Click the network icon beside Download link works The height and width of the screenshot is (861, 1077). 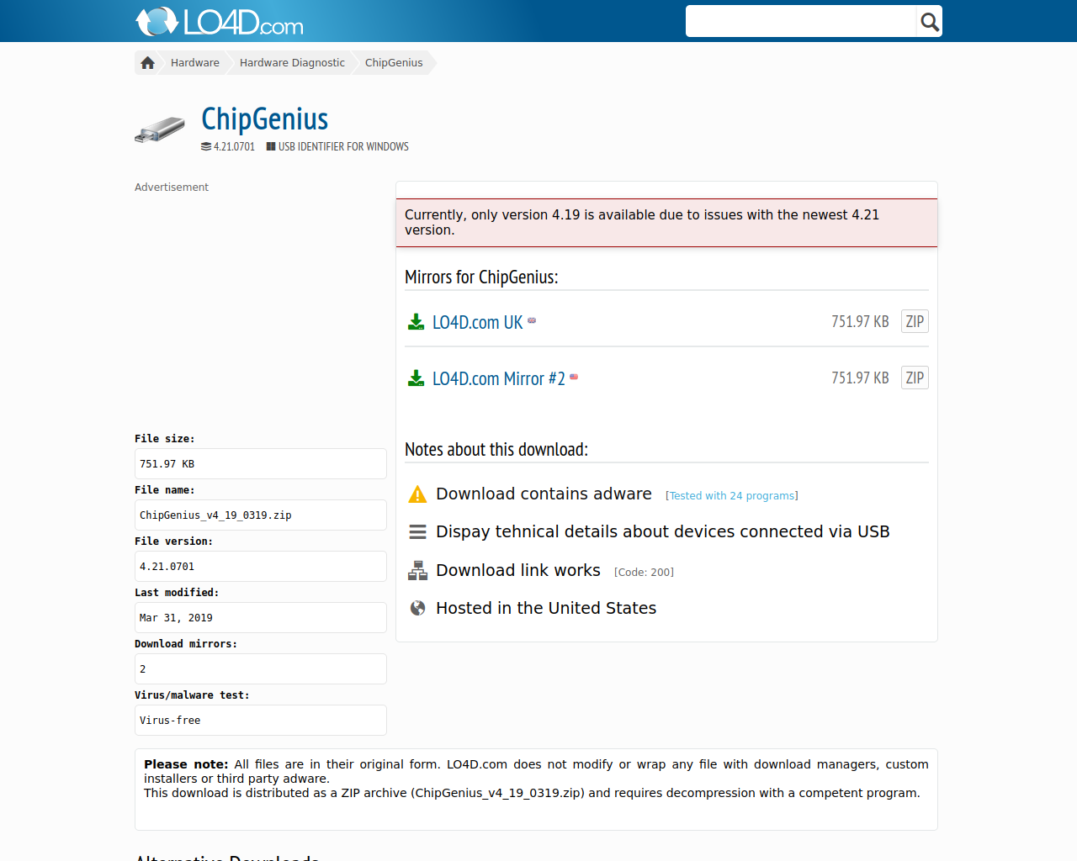(417, 571)
